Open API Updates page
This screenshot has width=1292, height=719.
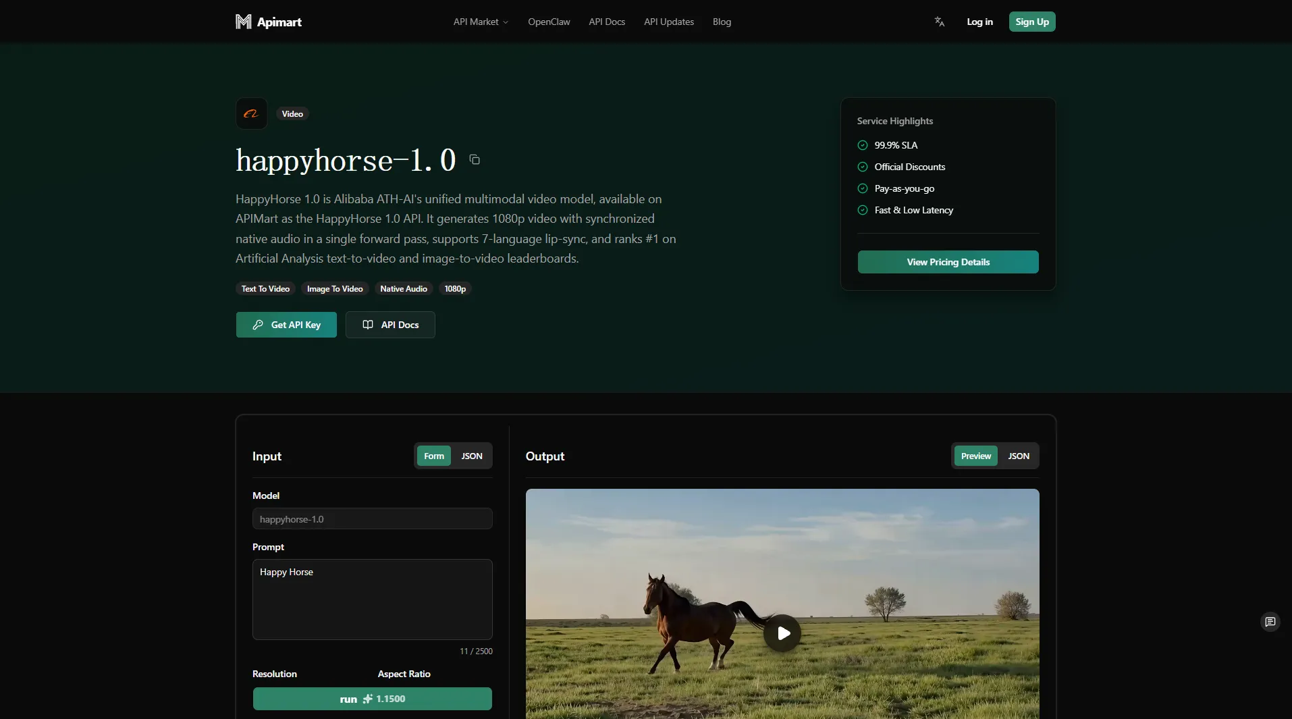(x=669, y=22)
